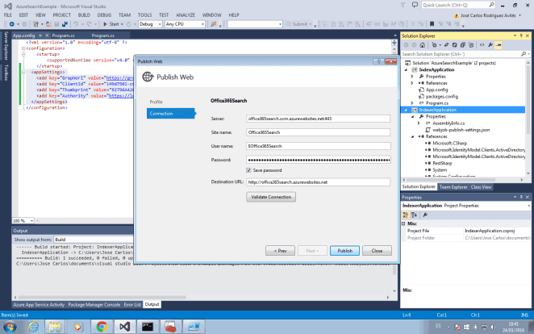Collapse first IndexApplication project node
The width and height of the screenshot is (534, 334).
click(x=406, y=70)
